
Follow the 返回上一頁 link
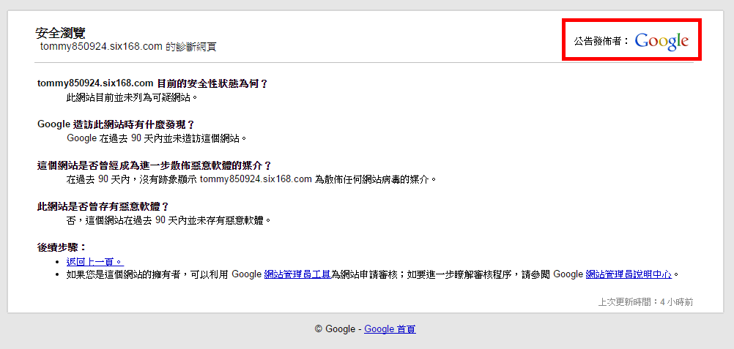(x=95, y=262)
